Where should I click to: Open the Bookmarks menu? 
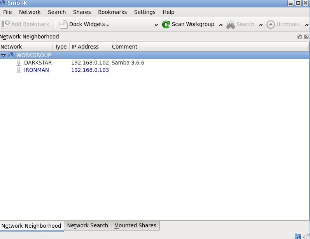coord(112,12)
